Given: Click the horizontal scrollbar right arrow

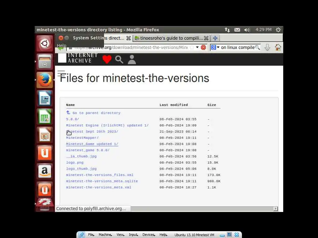Looking at the screenshot, I should coord(275,209).
